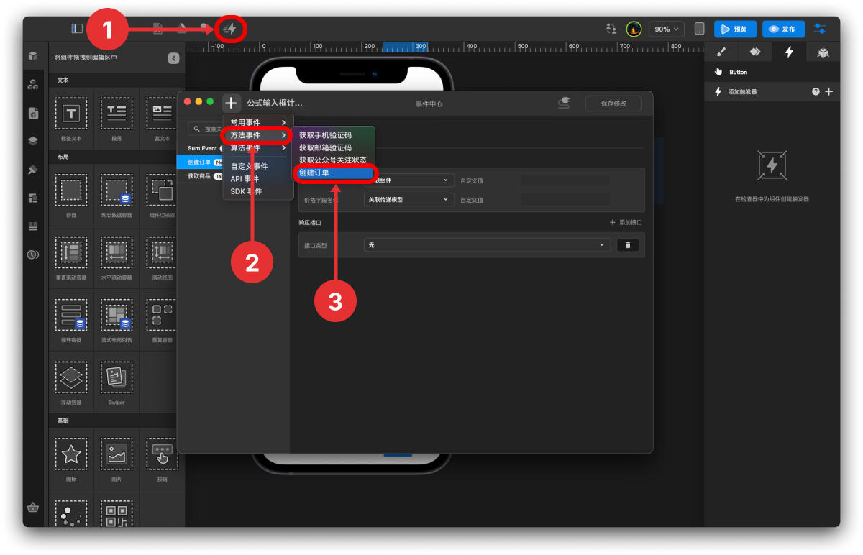Click the event search field

point(206,129)
